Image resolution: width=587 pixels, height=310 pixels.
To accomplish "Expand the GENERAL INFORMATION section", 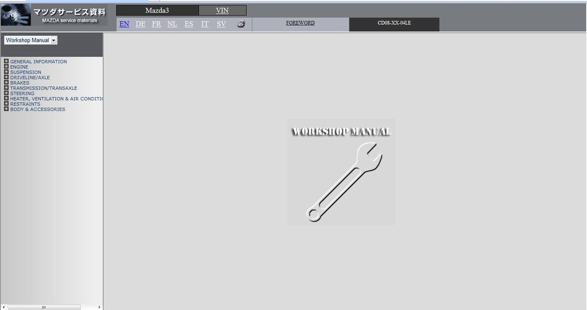I will [6, 61].
